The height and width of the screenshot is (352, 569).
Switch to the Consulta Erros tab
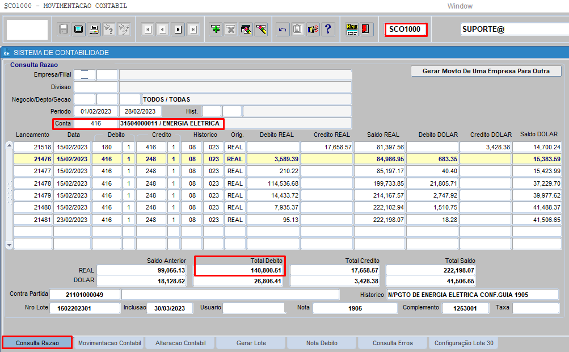point(393,343)
